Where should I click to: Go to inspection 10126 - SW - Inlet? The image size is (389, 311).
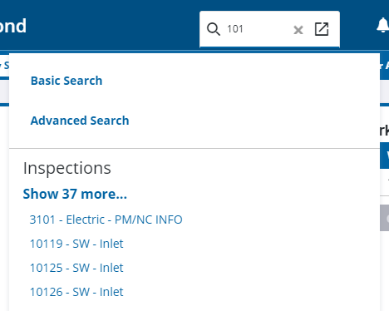point(76,292)
